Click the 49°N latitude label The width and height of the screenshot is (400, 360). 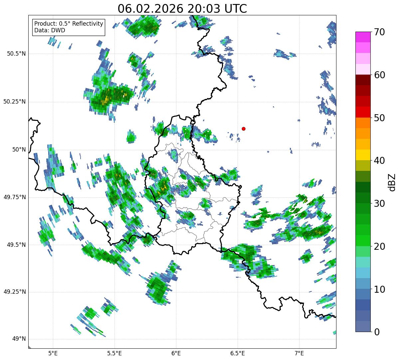19,339
